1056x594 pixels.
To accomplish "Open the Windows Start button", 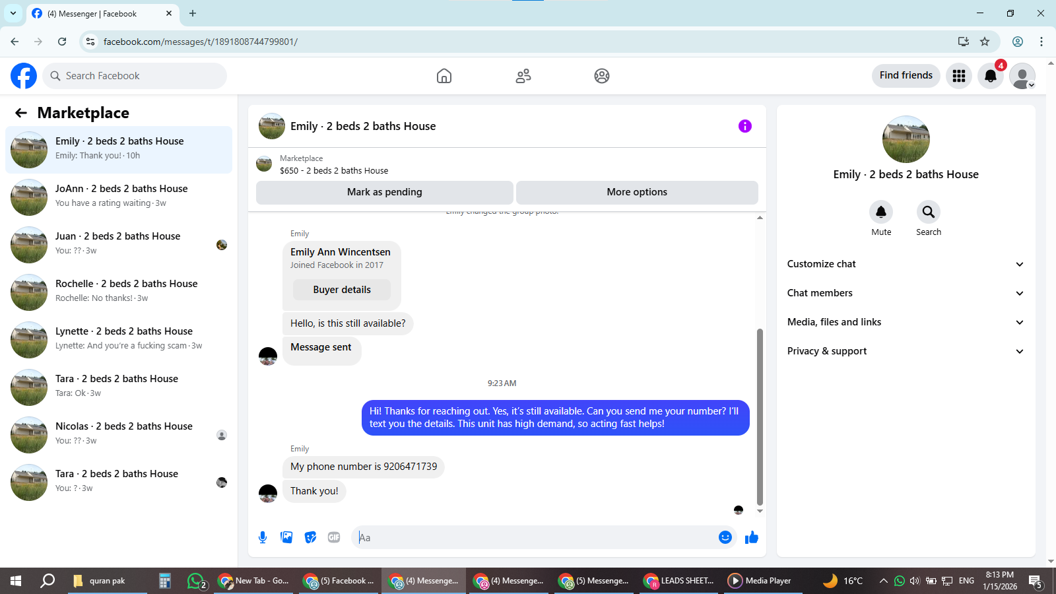I will (16, 581).
